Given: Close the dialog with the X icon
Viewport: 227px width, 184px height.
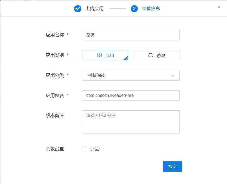Looking at the screenshot, I should 219,7.
